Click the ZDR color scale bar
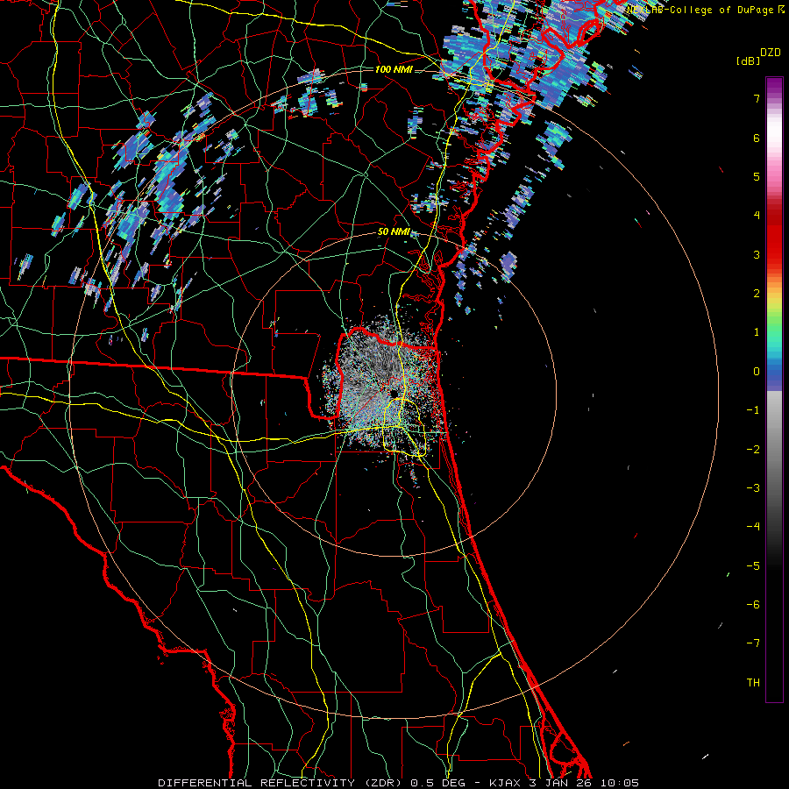The height and width of the screenshot is (789, 789). (774, 389)
